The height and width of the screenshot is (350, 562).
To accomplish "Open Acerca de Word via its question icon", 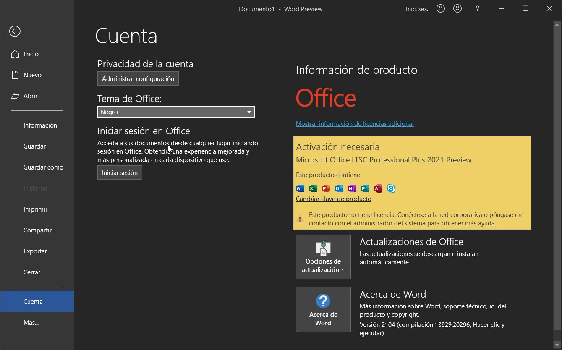I will coord(323,309).
